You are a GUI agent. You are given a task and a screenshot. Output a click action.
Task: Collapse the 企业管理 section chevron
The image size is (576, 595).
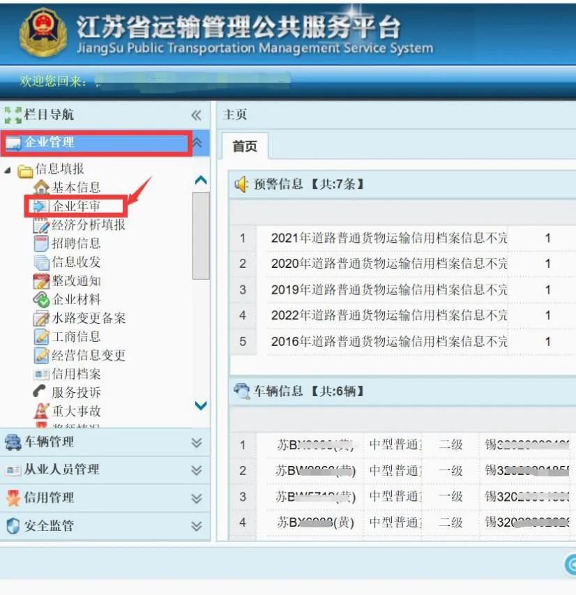[x=197, y=143]
